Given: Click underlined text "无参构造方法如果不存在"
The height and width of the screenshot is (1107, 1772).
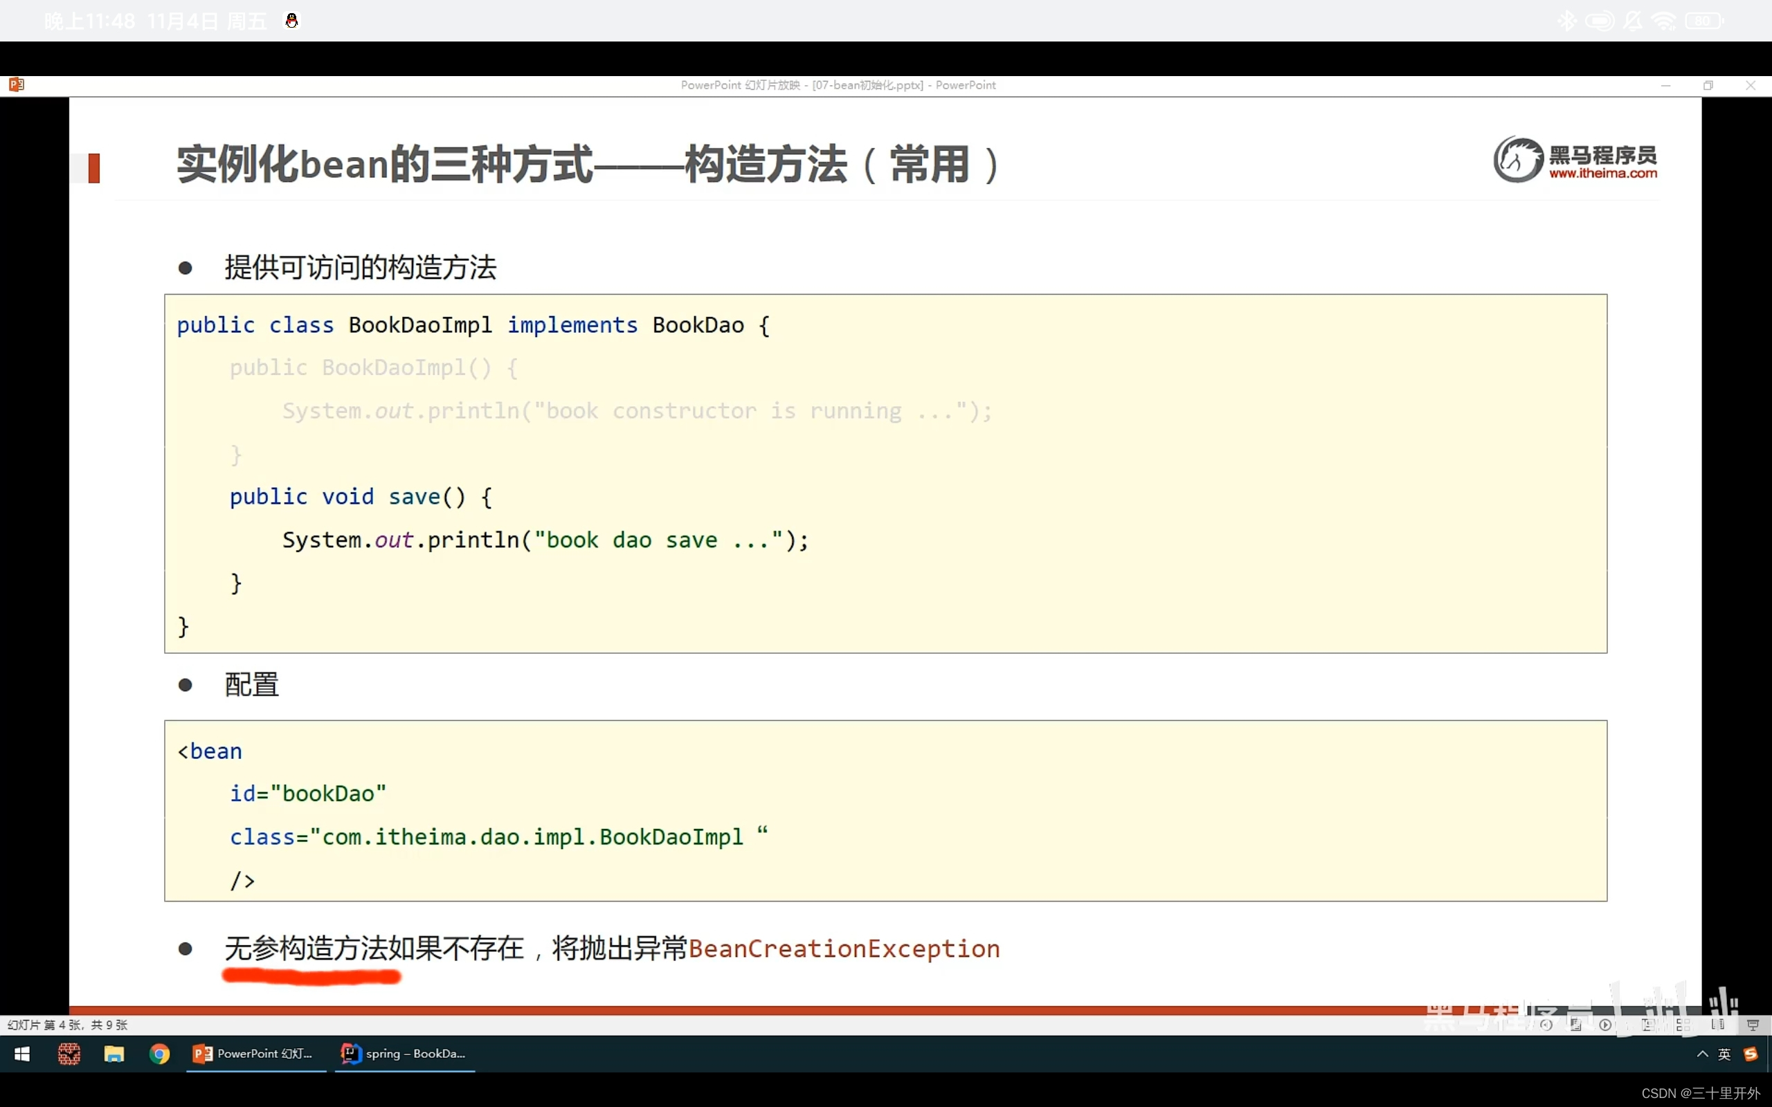Looking at the screenshot, I should [374, 948].
